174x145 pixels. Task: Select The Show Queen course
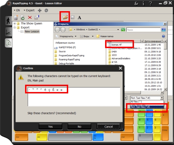coord(31,23)
